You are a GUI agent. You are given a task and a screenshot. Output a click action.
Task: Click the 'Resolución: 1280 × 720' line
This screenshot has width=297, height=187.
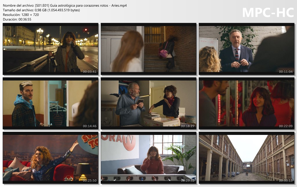click(21, 15)
